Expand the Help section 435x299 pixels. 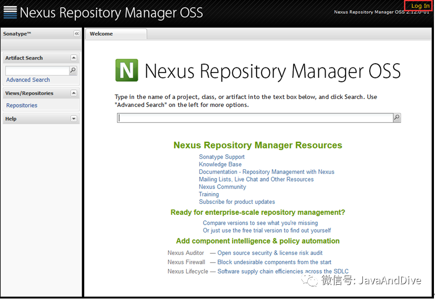[74, 119]
